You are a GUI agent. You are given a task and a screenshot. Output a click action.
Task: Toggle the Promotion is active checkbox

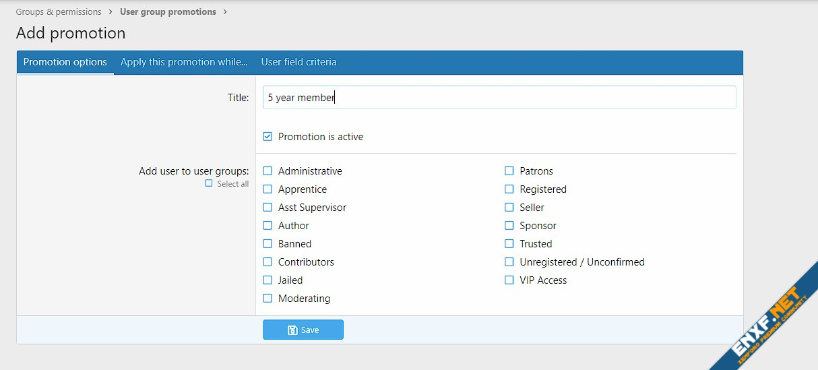coord(268,137)
